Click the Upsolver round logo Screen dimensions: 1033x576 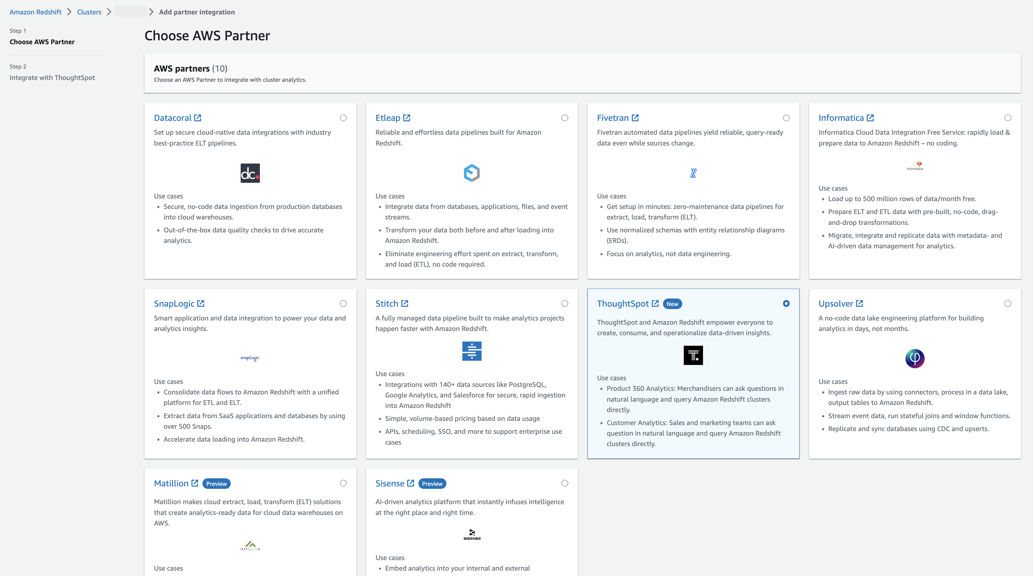[915, 358]
